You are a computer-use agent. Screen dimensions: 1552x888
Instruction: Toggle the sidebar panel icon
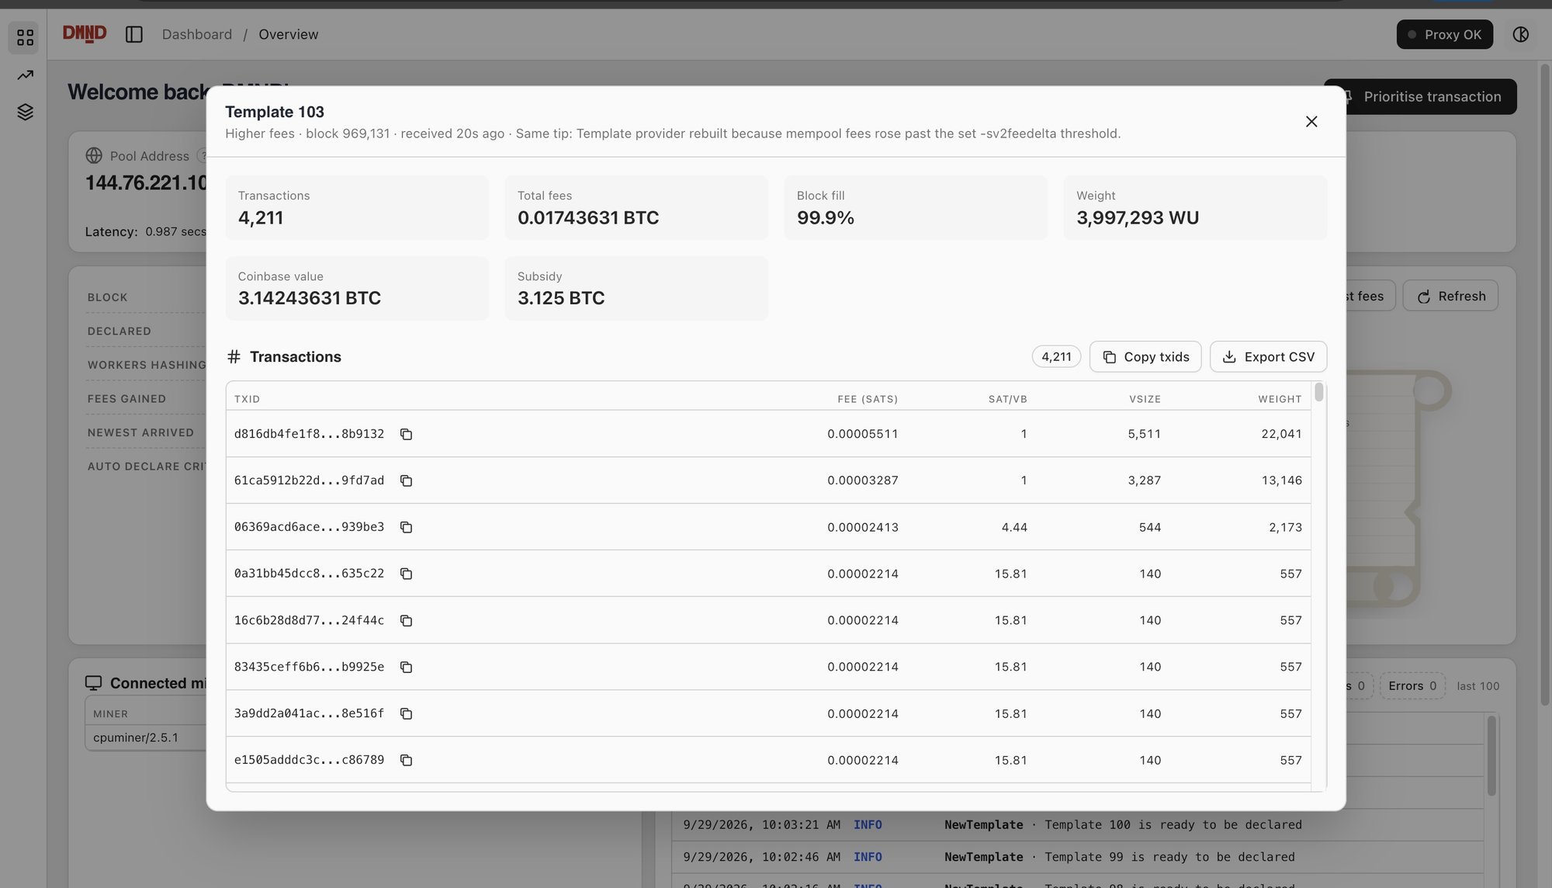pyautogui.click(x=134, y=34)
